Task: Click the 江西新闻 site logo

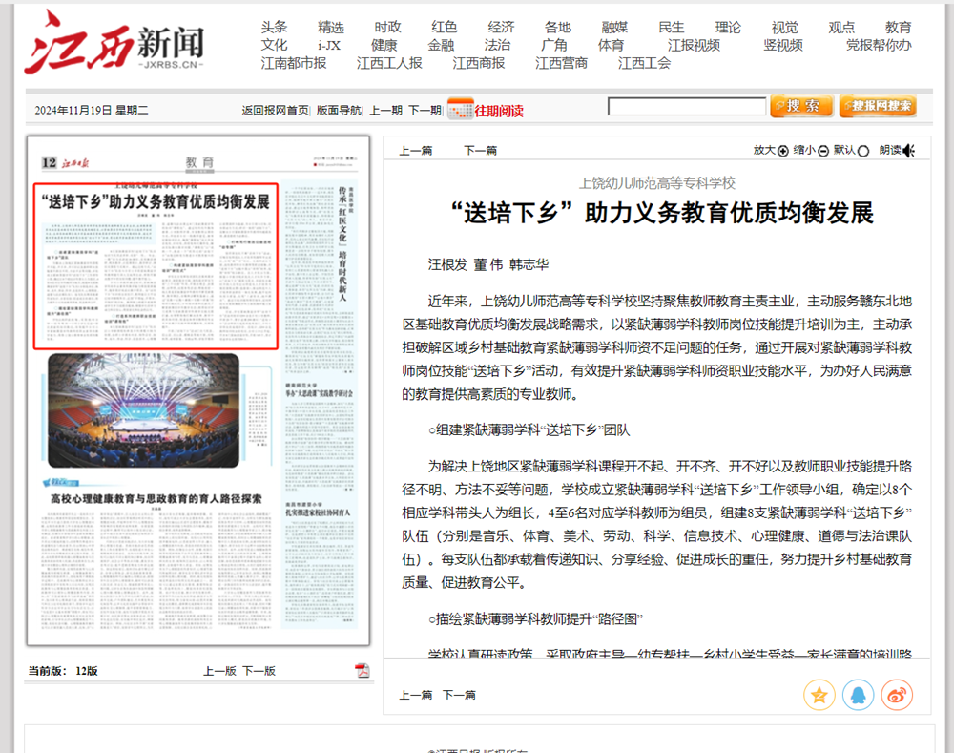Action: pyautogui.click(x=114, y=45)
